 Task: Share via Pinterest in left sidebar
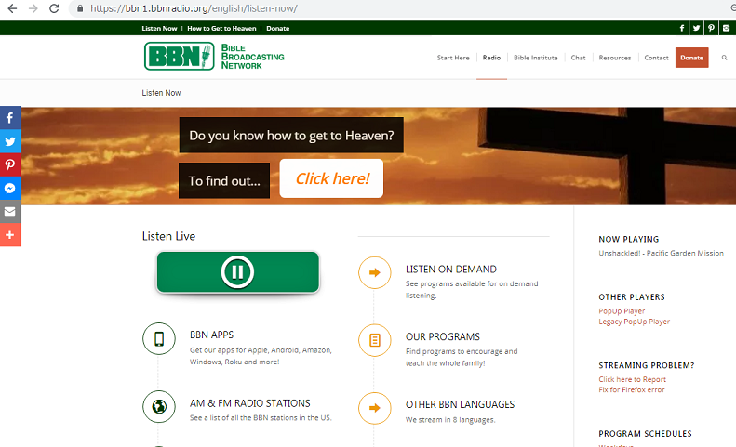[x=10, y=164]
